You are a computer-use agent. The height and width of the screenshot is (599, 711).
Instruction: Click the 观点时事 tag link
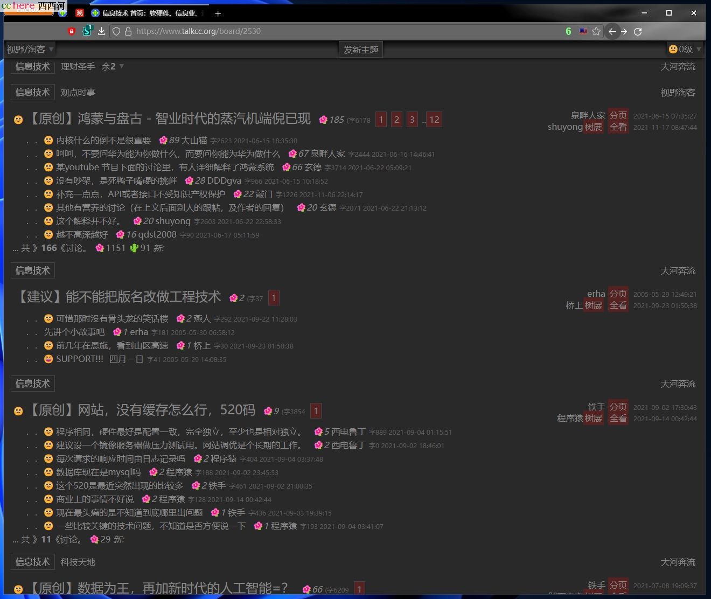pyautogui.click(x=78, y=92)
